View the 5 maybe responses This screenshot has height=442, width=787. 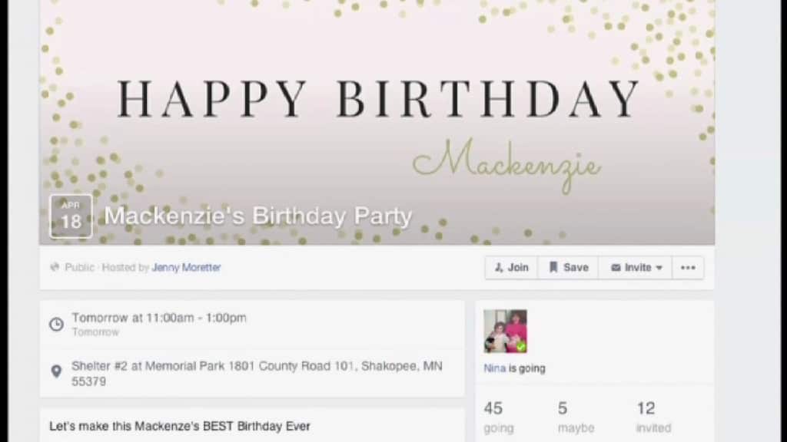pos(576,417)
